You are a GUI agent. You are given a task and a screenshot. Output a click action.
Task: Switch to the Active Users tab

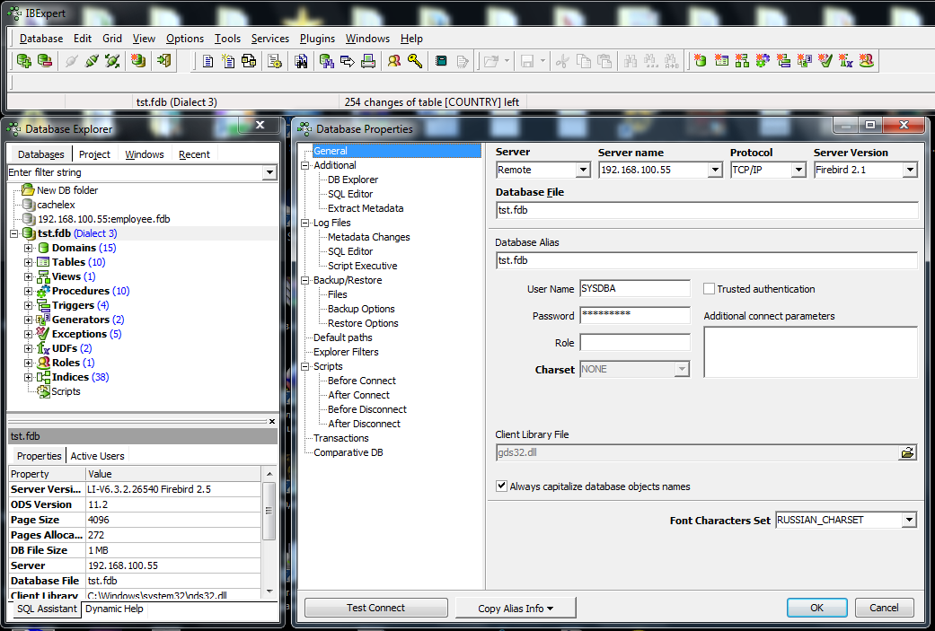point(97,456)
